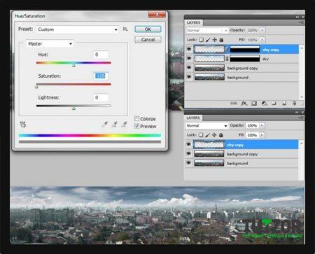This screenshot has height=254, width=315.
Task: Click OK in Hue/Saturation dialog
Action: pos(148,29)
